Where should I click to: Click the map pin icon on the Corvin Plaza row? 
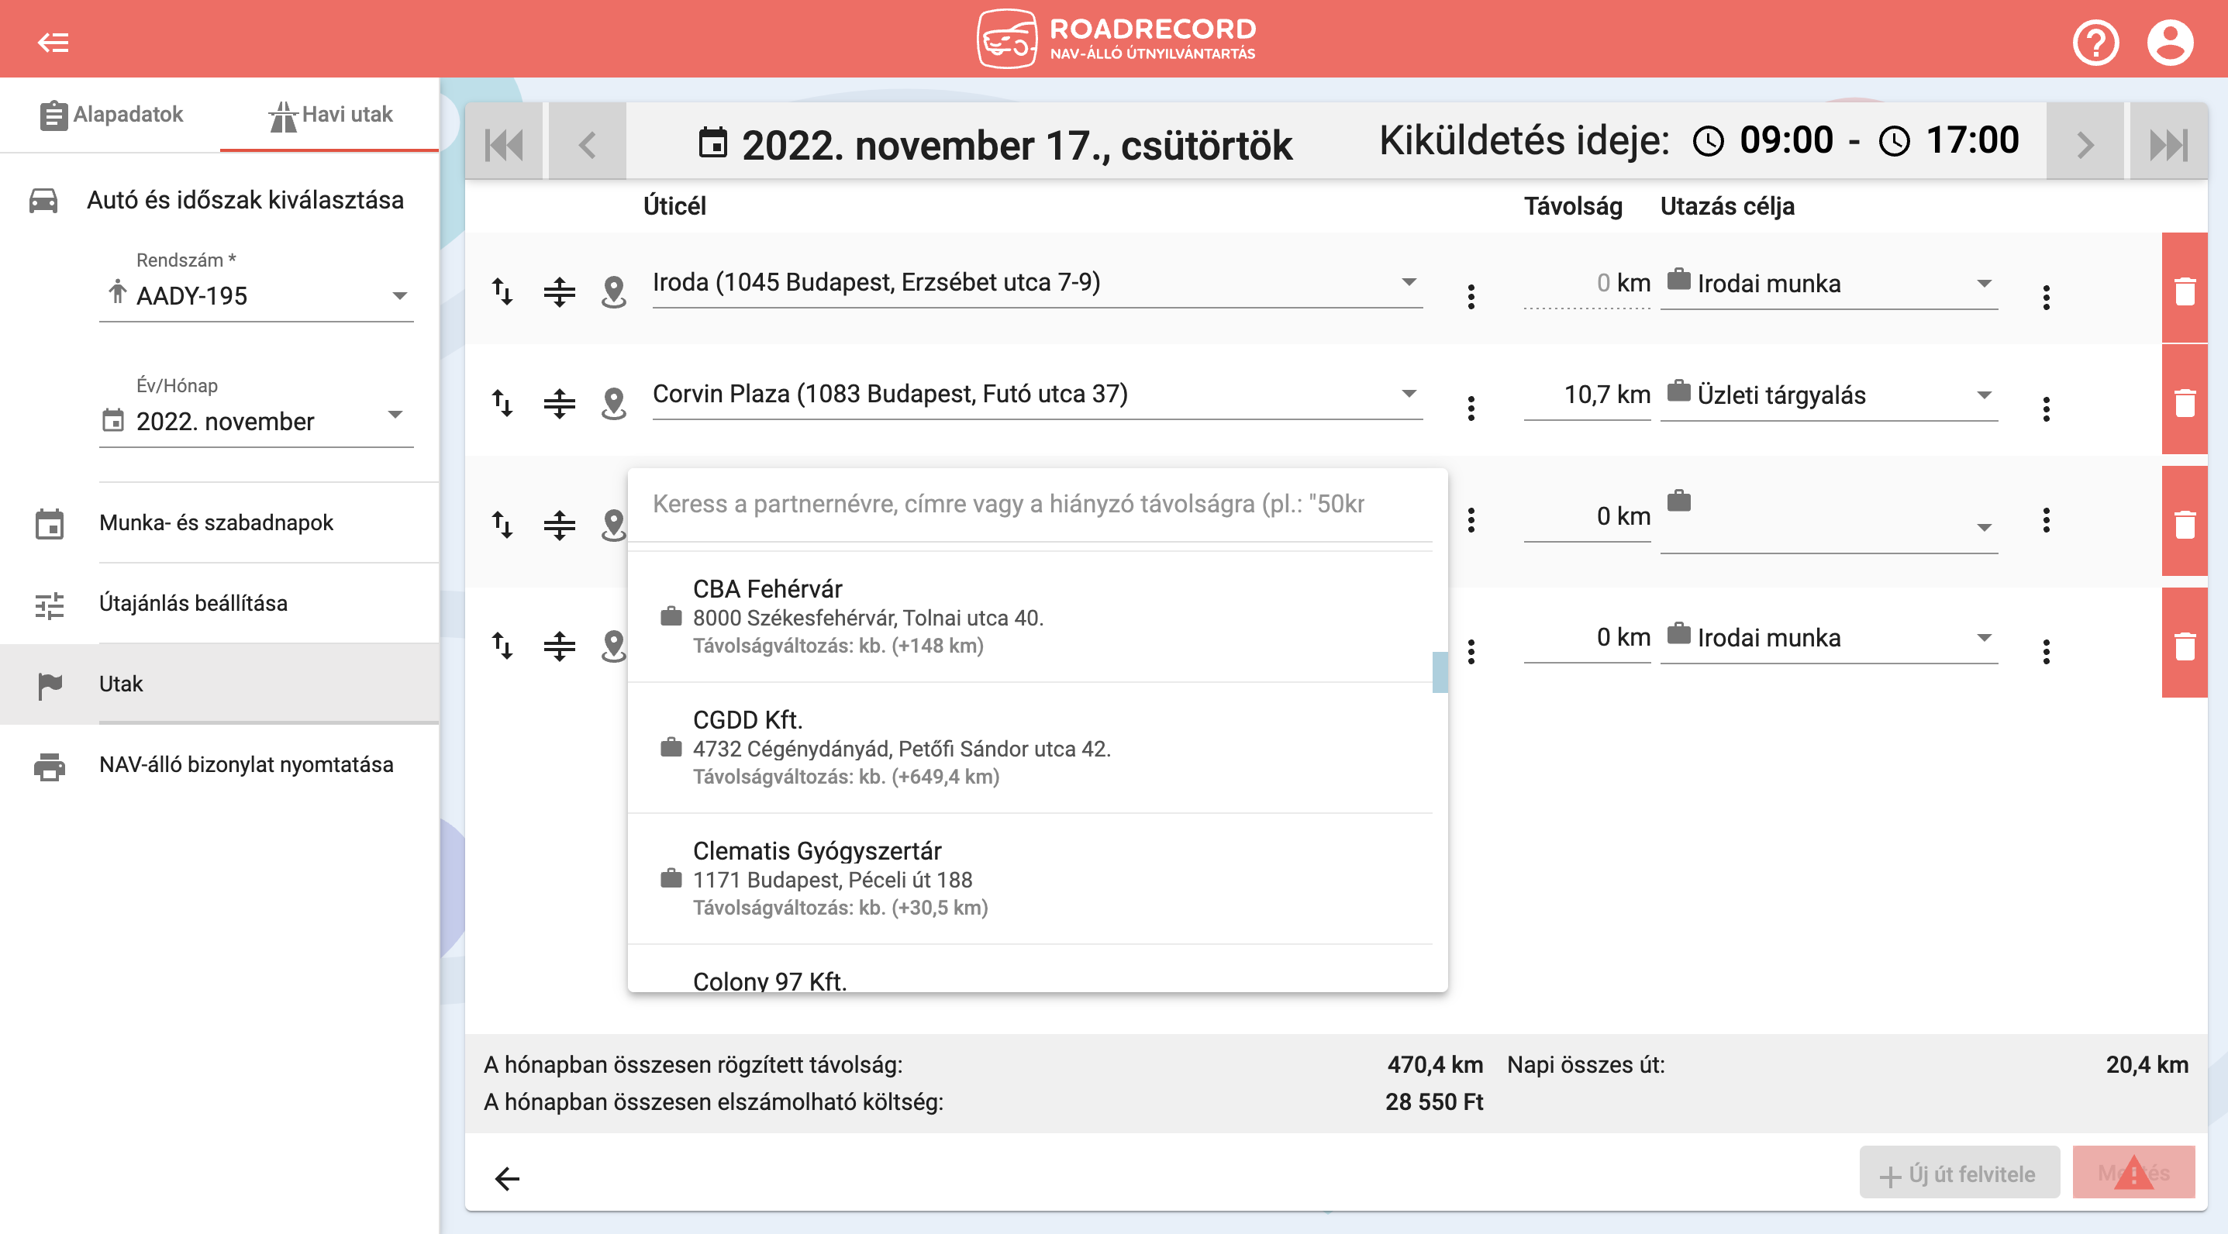tap(613, 403)
